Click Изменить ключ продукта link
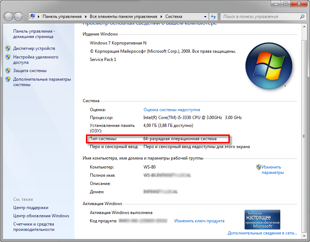The width and height of the screenshot is (310, 242). click(x=199, y=221)
